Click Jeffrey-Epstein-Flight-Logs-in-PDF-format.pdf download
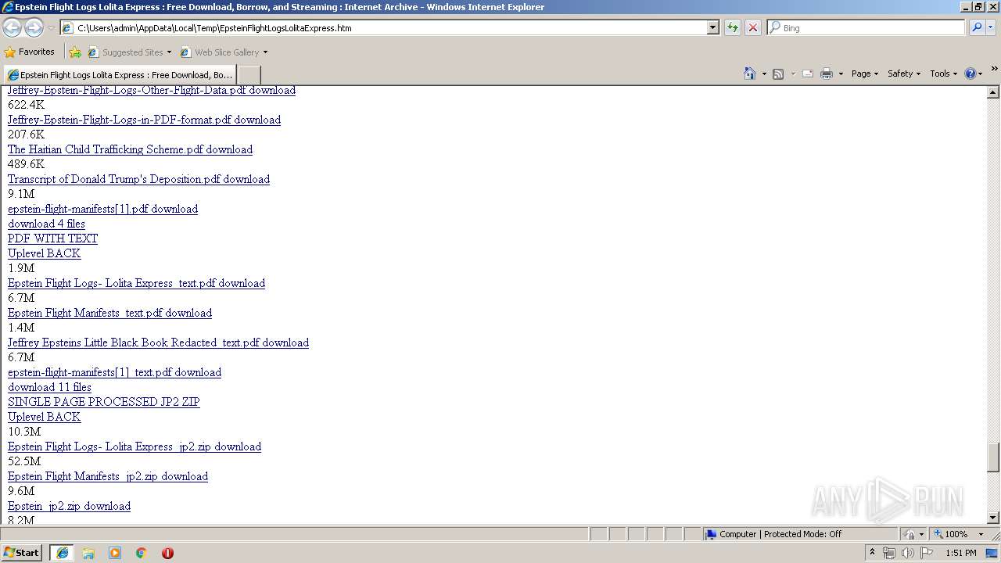This screenshot has height=563, width=1001. [x=144, y=120]
